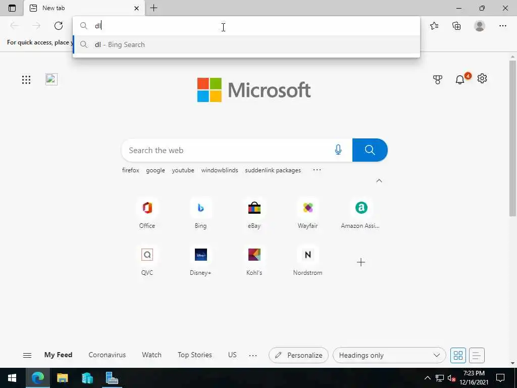
Task: Click into the address bar containing dl
Action: [246, 26]
